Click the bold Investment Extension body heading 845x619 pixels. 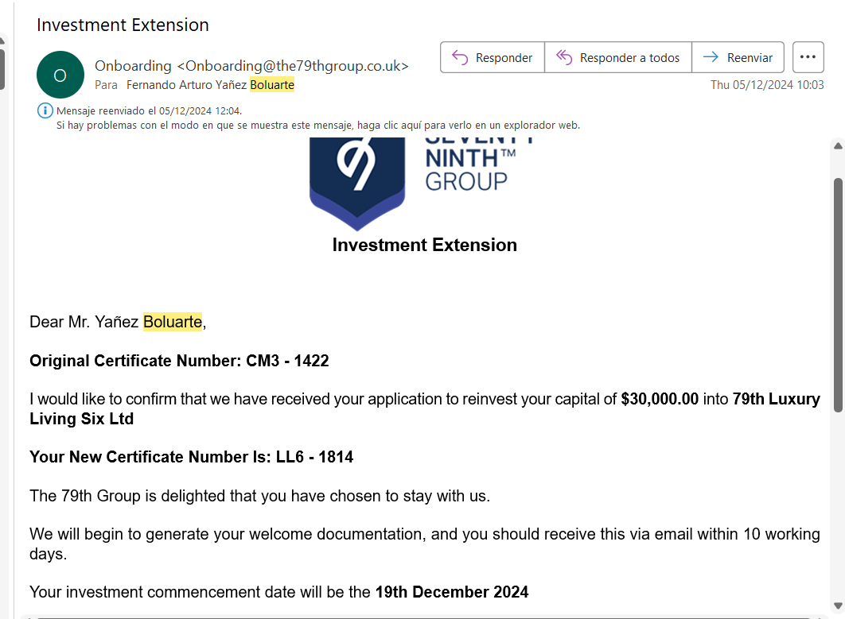[x=424, y=245]
